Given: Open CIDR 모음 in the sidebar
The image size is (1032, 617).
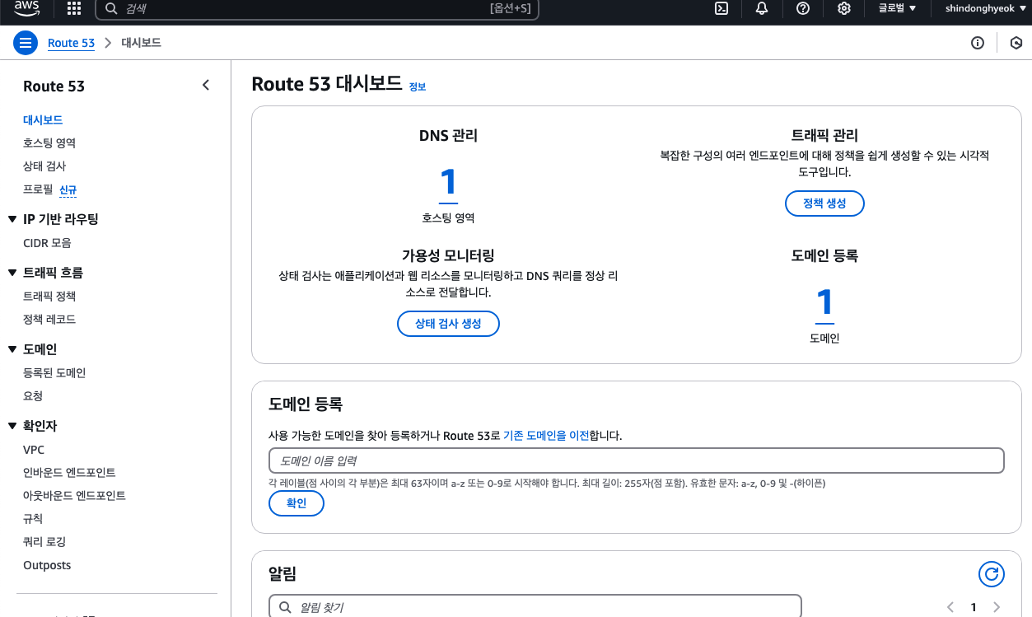Looking at the screenshot, I should (x=47, y=243).
